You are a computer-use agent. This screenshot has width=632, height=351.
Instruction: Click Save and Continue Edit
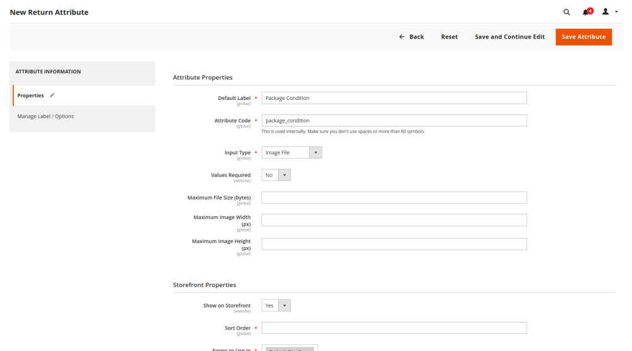[x=509, y=37]
